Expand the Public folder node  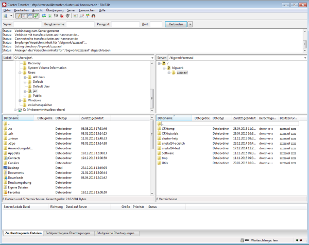click(25, 96)
